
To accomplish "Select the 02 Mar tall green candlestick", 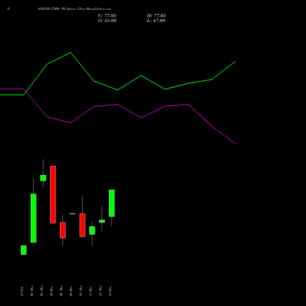I will 34,218.
